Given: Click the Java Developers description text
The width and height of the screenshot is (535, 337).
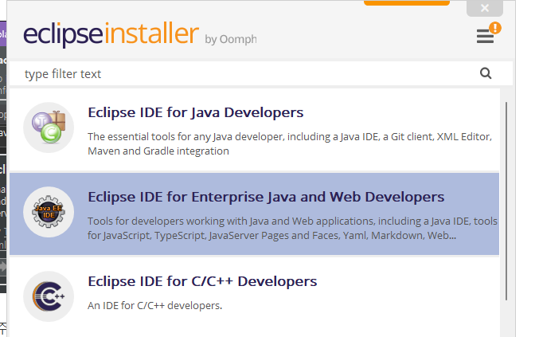Looking at the screenshot, I should [x=290, y=143].
